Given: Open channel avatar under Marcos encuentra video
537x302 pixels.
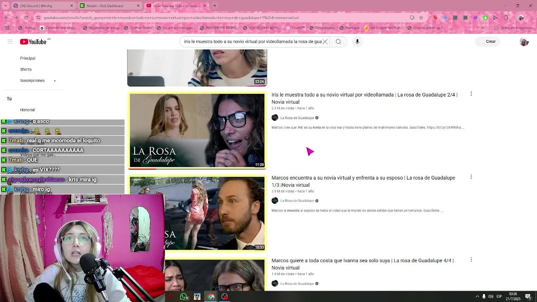Looking at the screenshot, I should [x=275, y=200].
